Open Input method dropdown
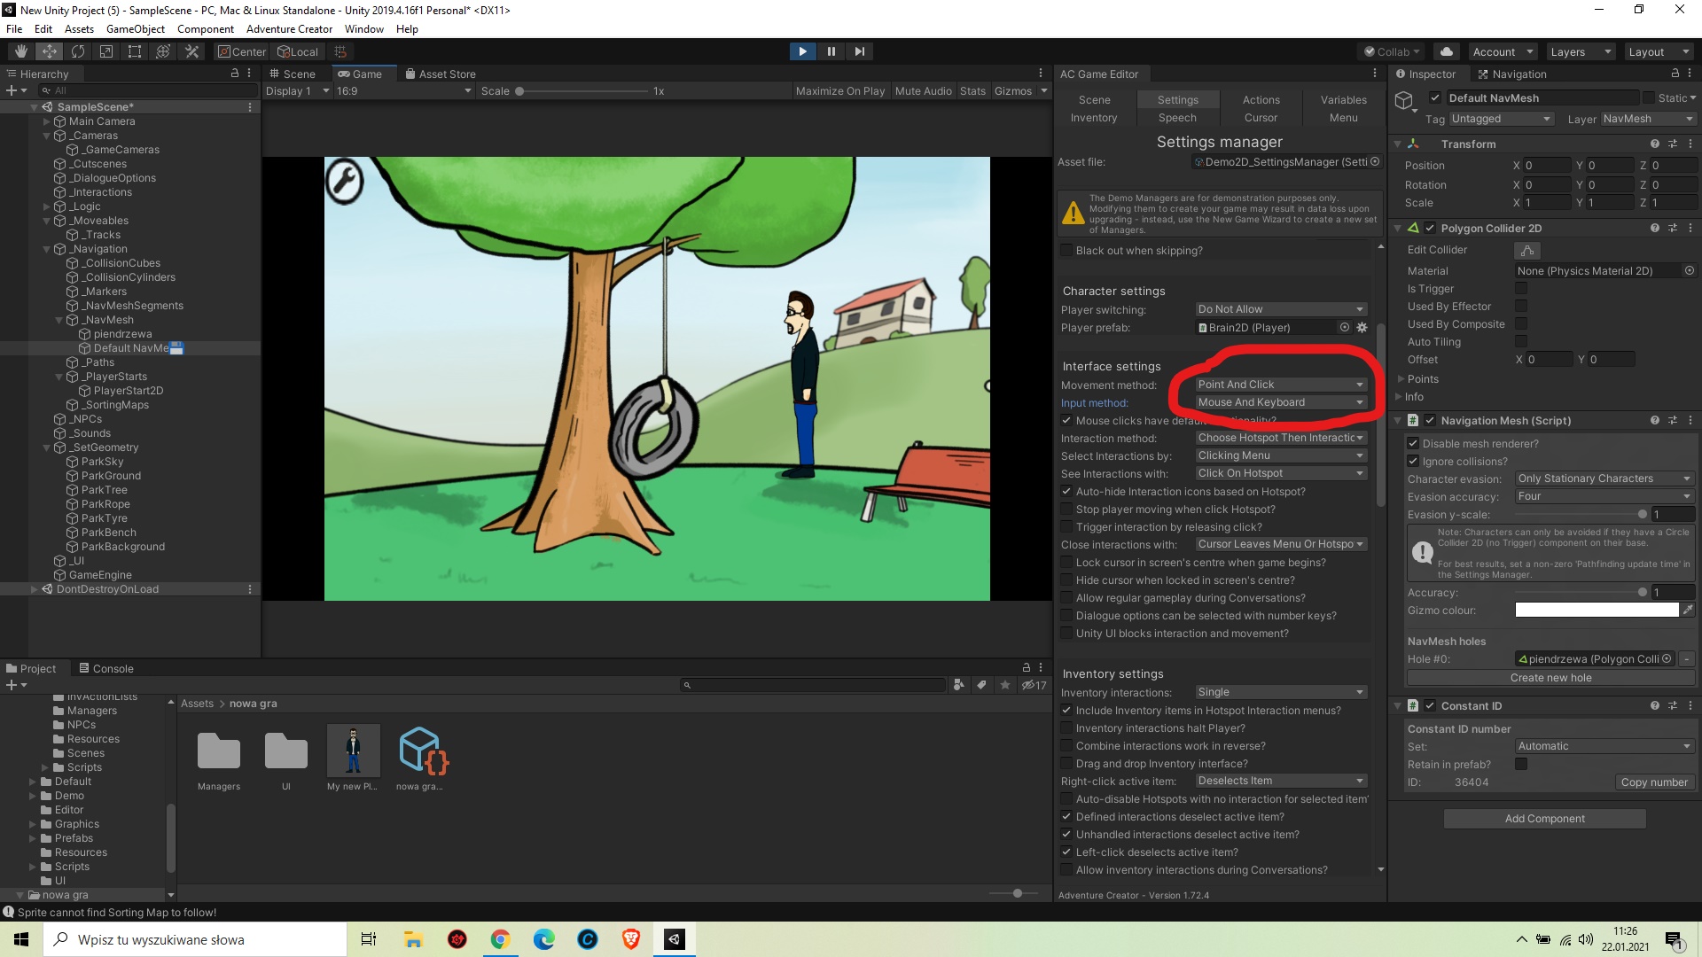This screenshot has height=957, width=1702. 1281,402
